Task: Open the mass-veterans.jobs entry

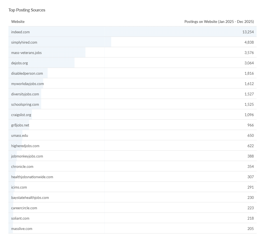Action: pyautogui.click(x=26, y=53)
